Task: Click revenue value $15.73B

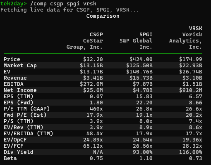Action: tap(141, 78)
